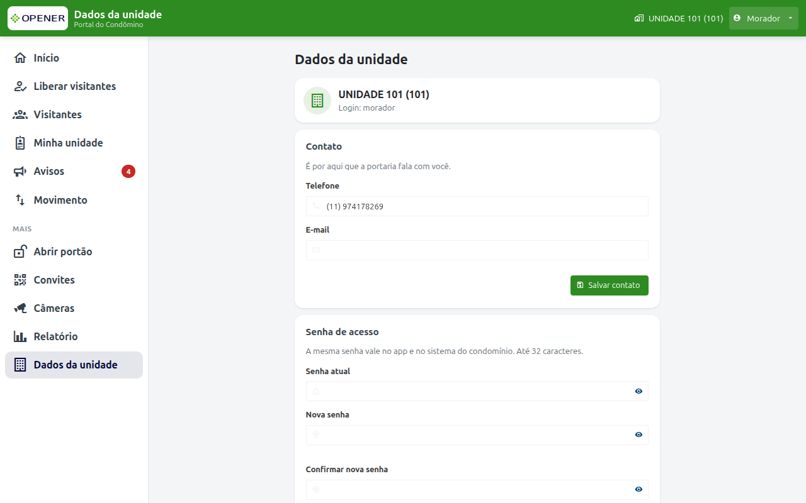Click the QR code icon beside Convites

pos(20,280)
